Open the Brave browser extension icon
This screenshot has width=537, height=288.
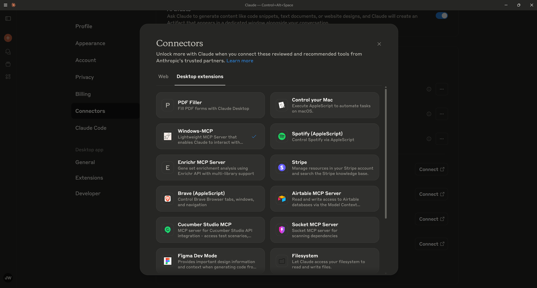(168, 199)
